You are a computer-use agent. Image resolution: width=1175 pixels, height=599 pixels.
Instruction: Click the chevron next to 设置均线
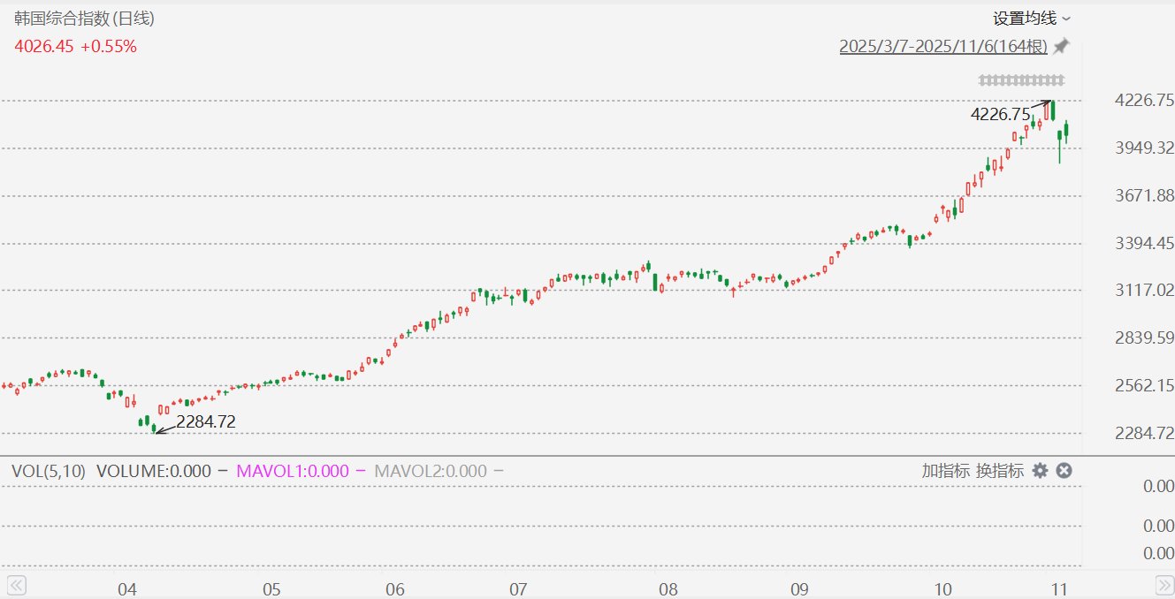point(1065,19)
